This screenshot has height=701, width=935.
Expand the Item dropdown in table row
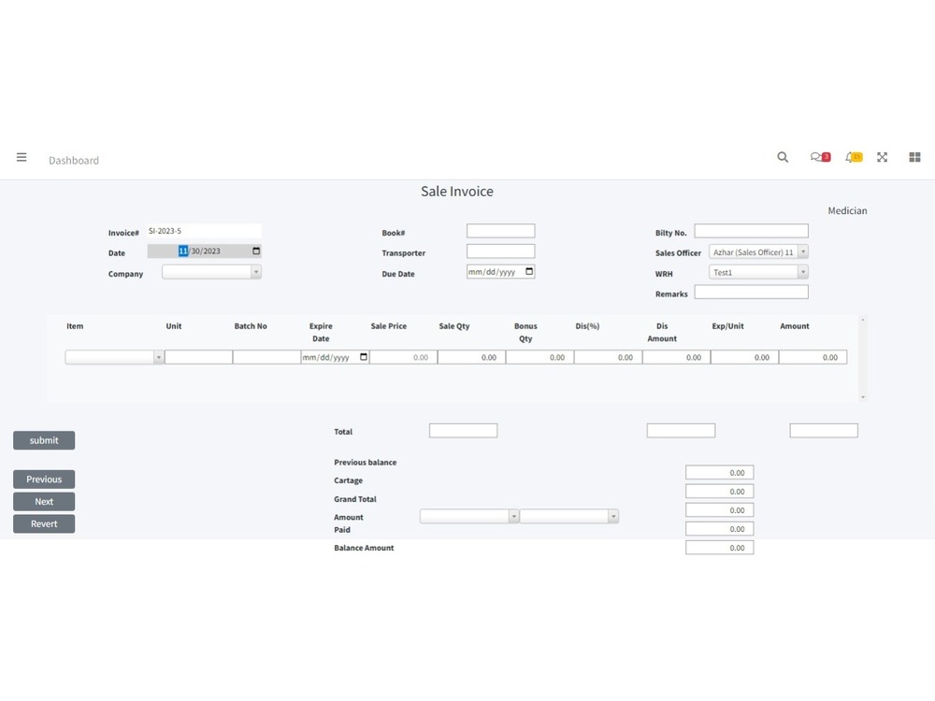pyautogui.click(x=114, y=357)
